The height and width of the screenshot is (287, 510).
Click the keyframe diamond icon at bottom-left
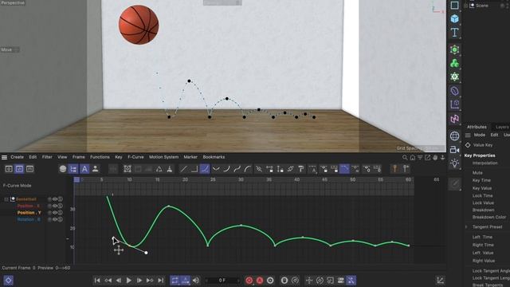click(8, 280)
